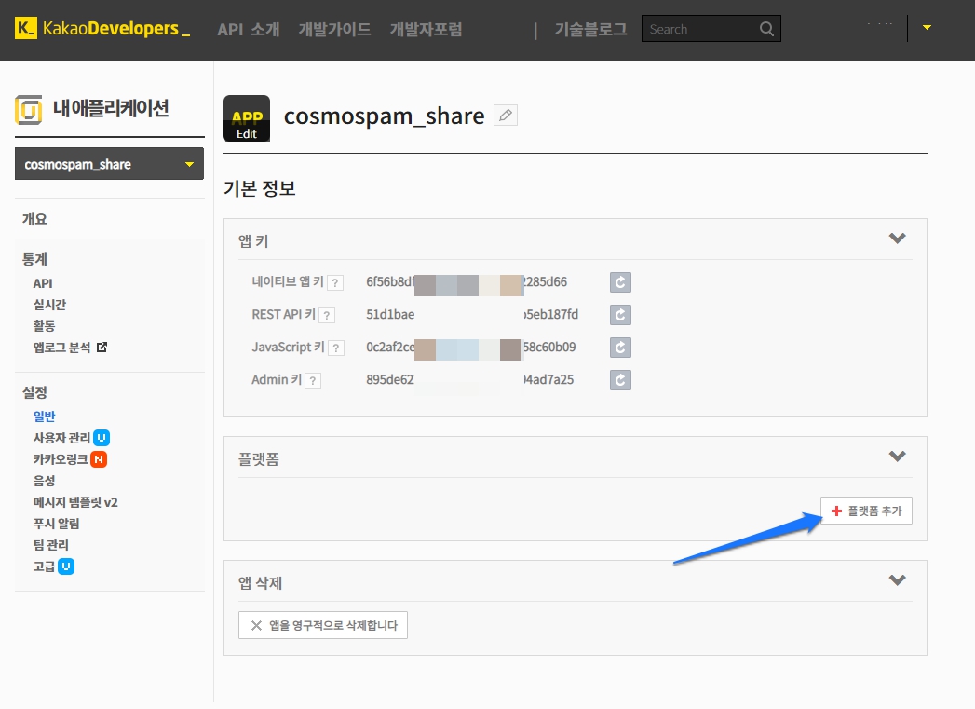975x709 pixels.
Task: Click the My Applications section icon
Action: [x=29, y=109]
